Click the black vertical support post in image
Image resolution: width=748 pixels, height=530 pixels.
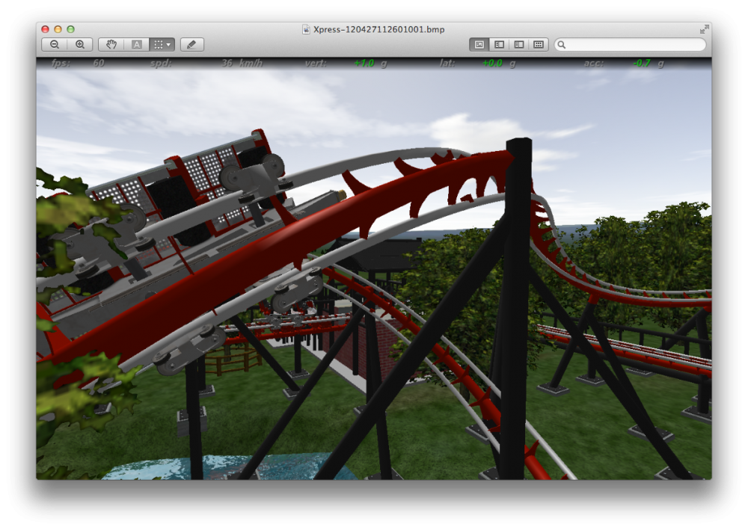pos(516,314)
